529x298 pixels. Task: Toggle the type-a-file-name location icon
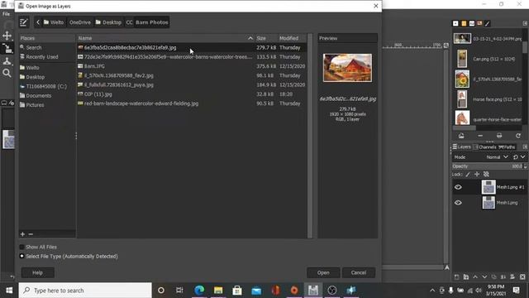[x=24, y=22]
